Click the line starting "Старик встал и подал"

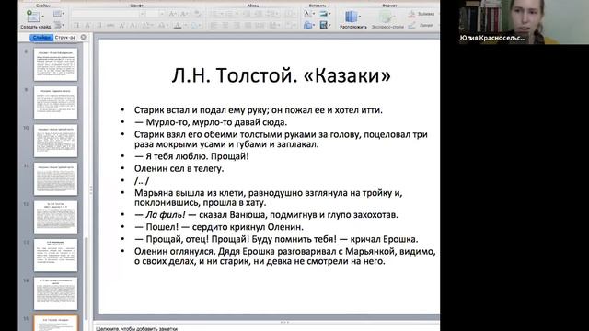259,110
